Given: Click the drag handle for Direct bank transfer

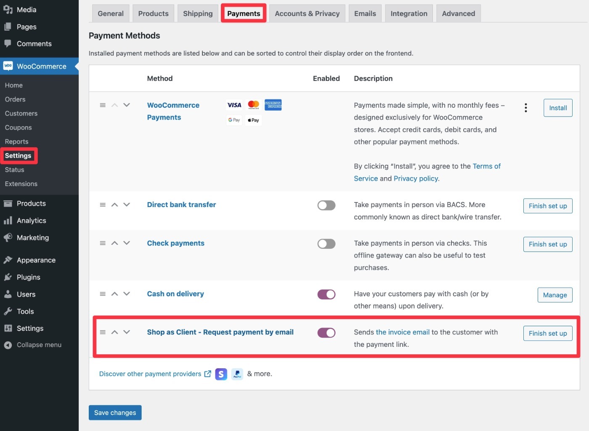Looking at the screenshot, I should (103, 205).
